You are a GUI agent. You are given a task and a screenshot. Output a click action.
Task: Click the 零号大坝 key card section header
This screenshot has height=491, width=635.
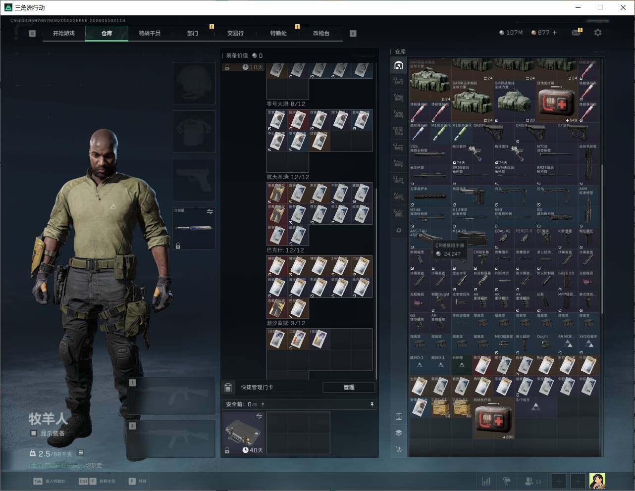tap(286, 104)
